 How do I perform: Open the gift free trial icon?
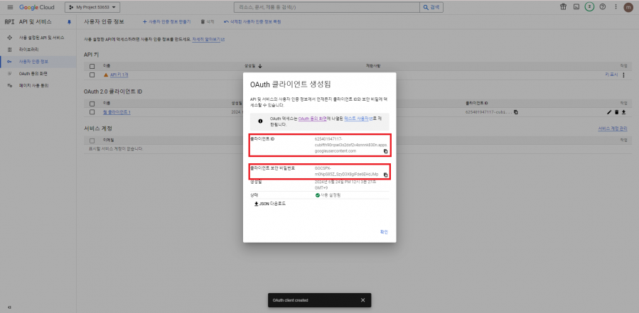(563, 7)
